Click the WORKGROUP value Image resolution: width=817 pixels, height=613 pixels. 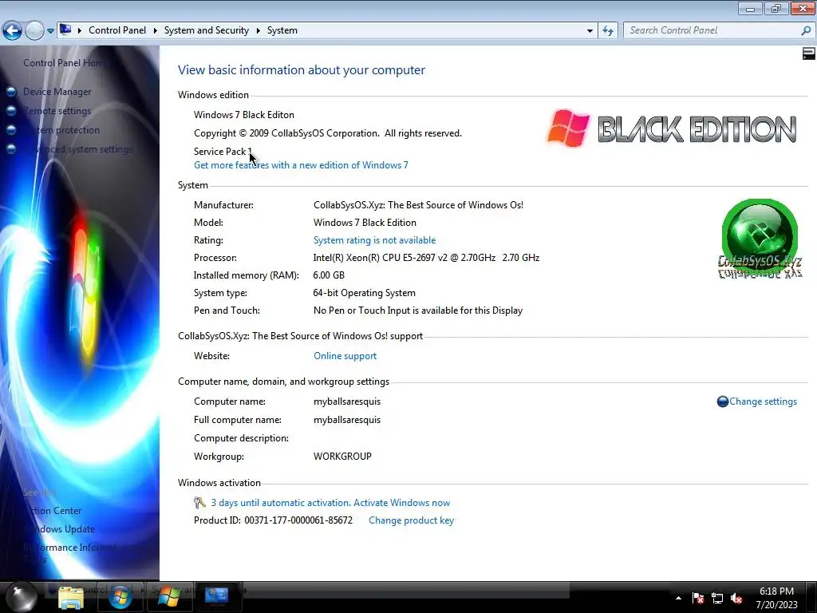tap(342, 457)
